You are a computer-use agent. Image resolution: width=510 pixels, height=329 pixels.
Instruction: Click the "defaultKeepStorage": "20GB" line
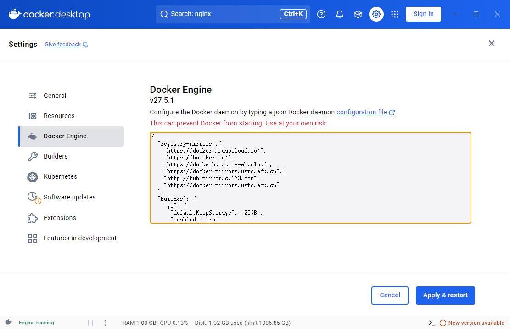click(216, 213)
